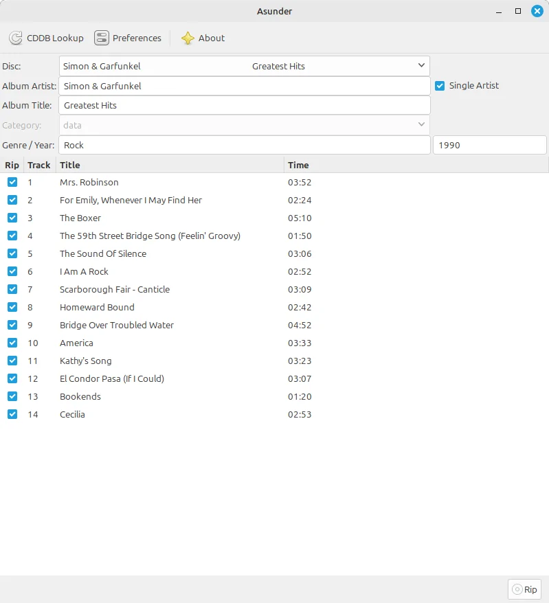Click the About star icon

188,38
